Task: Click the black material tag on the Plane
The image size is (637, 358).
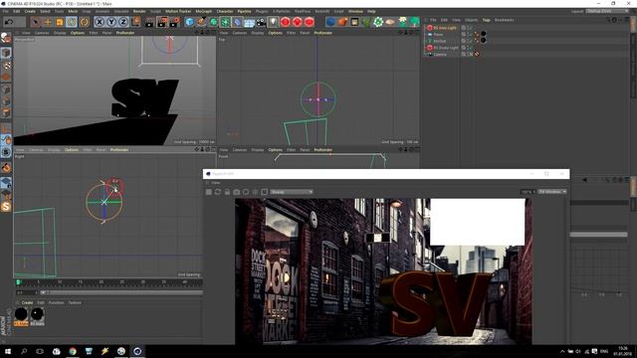Action: click(483, 34)
